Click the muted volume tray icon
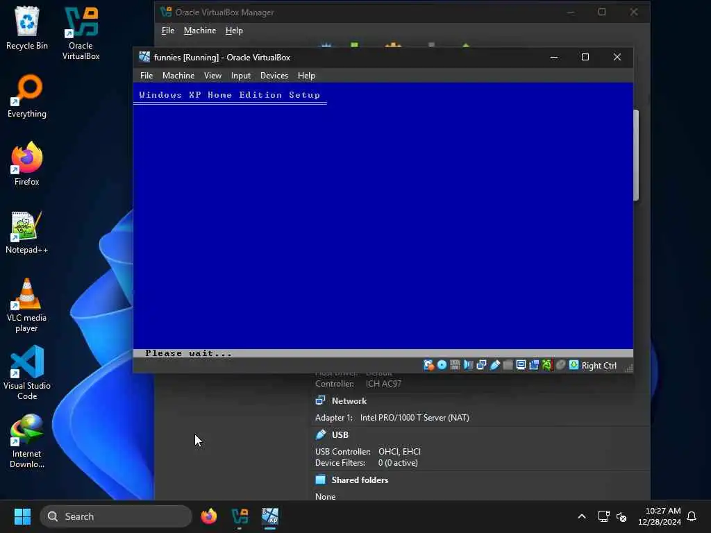Screen dimensions: 711x533 tap(621, 516)
